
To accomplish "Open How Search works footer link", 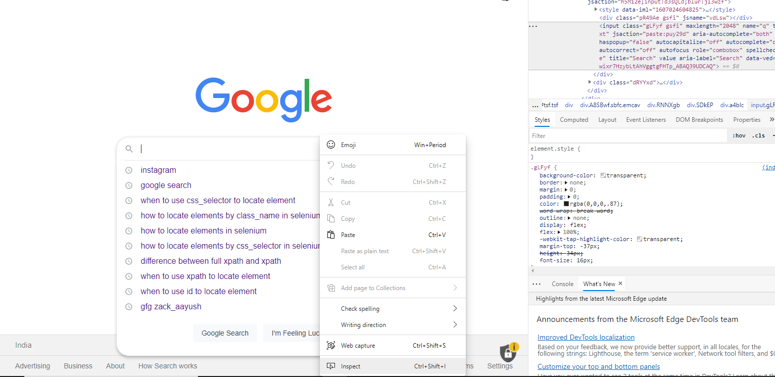I will (x=168, y=366).
